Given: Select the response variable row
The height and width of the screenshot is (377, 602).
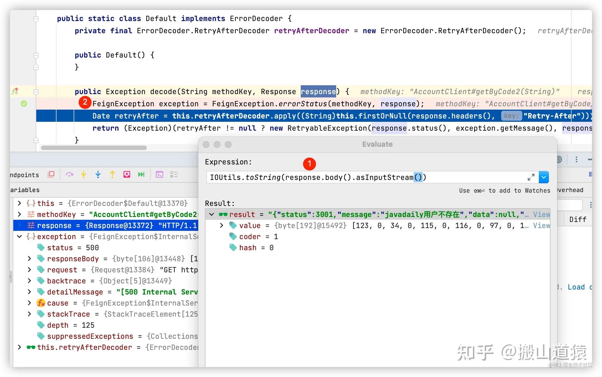Looking at the screenshot, I should point(106,226).
